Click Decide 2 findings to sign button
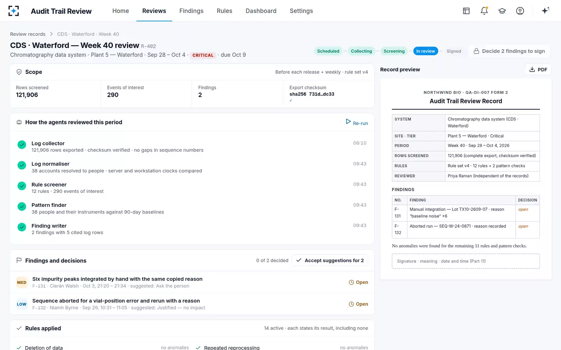The height and width of the screenshot is (350, 561). click(x=509, y=51)
